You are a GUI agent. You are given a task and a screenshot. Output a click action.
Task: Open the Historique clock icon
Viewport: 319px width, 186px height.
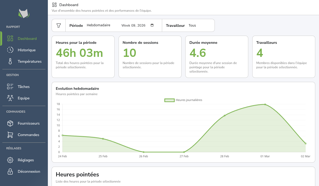coord(10,50)
